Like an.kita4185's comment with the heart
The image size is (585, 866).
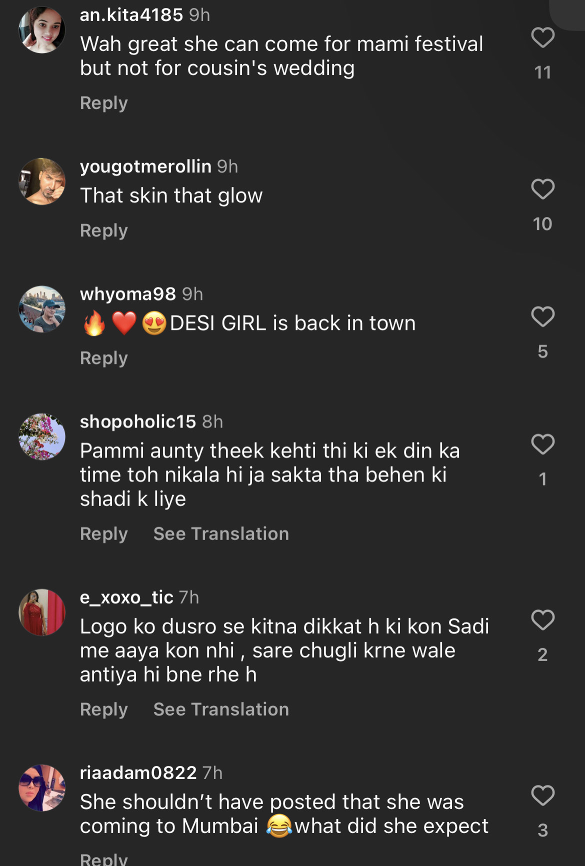click(x=542, y=38)
